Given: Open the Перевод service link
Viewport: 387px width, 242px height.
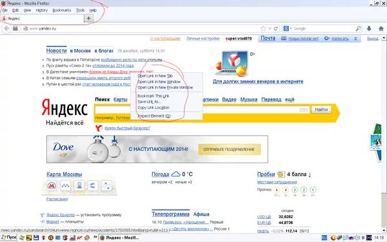Looking at the screenshot, I should pos(272,99).
